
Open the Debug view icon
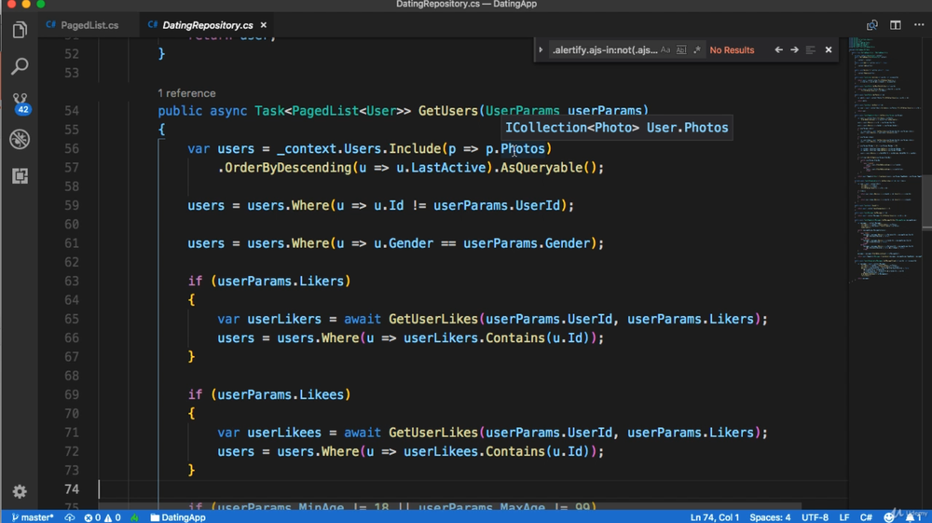point(20,139)
